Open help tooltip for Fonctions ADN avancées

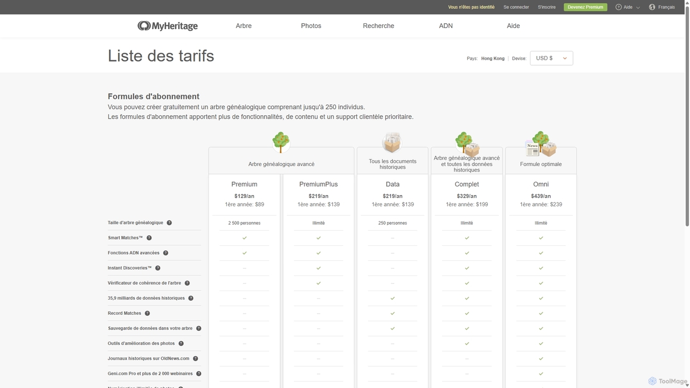point(165,253)
